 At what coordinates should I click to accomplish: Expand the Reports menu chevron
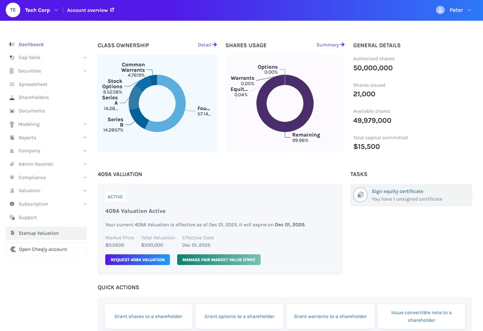85,137
